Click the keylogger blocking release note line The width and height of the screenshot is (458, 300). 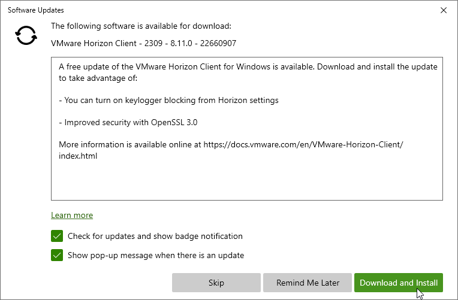[168, 101]
